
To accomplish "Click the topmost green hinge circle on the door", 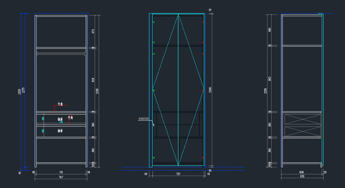I will [x=154, y=22].
